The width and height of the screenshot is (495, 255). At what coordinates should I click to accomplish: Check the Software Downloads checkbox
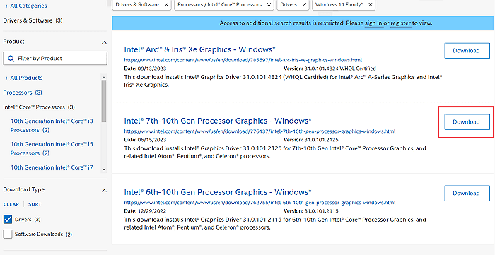point(8,235)
